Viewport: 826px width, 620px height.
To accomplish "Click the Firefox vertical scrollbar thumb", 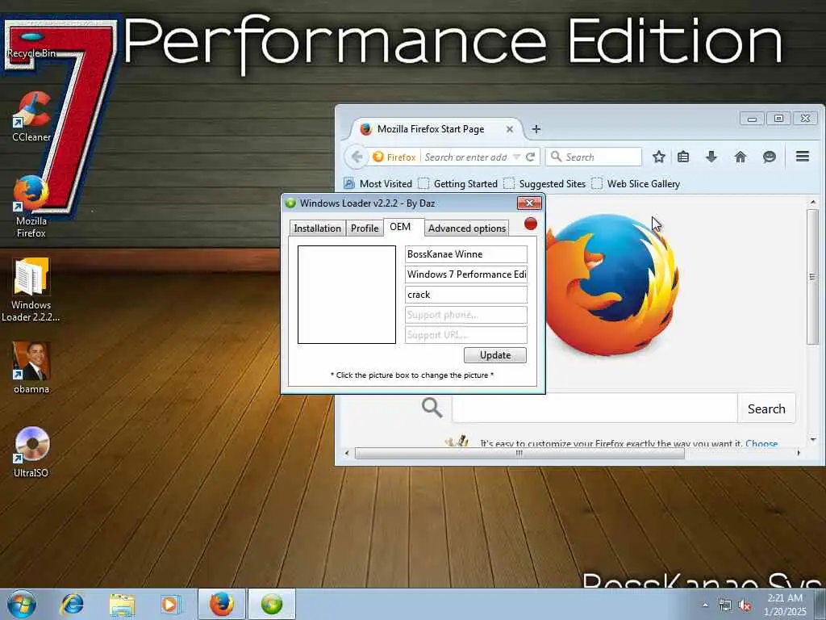I will click(x=813, y=277).
